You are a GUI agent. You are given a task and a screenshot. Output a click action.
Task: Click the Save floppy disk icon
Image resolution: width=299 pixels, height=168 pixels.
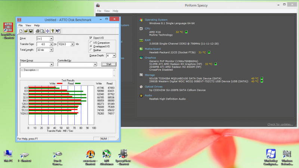pos(31,31)
